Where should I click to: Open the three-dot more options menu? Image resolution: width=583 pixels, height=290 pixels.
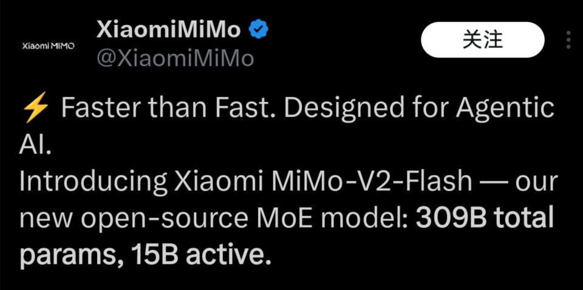click(568, 40)
